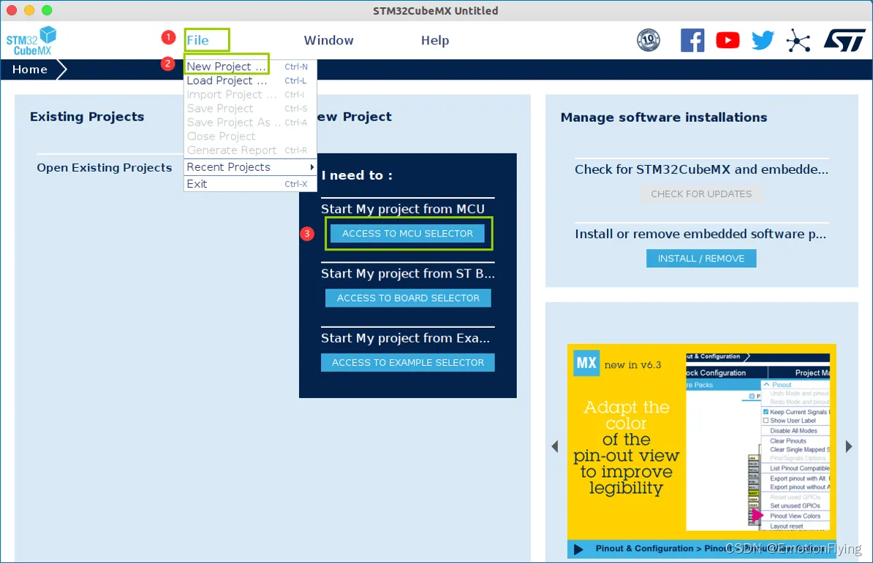This screenshot has width=873, height=563.
Task: Click 'Install or remove embedded software' text
Action: point(700,234)
